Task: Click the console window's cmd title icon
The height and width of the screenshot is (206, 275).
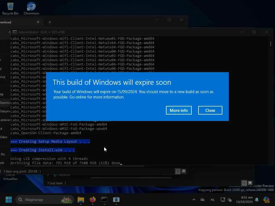Action: (15, 32)
